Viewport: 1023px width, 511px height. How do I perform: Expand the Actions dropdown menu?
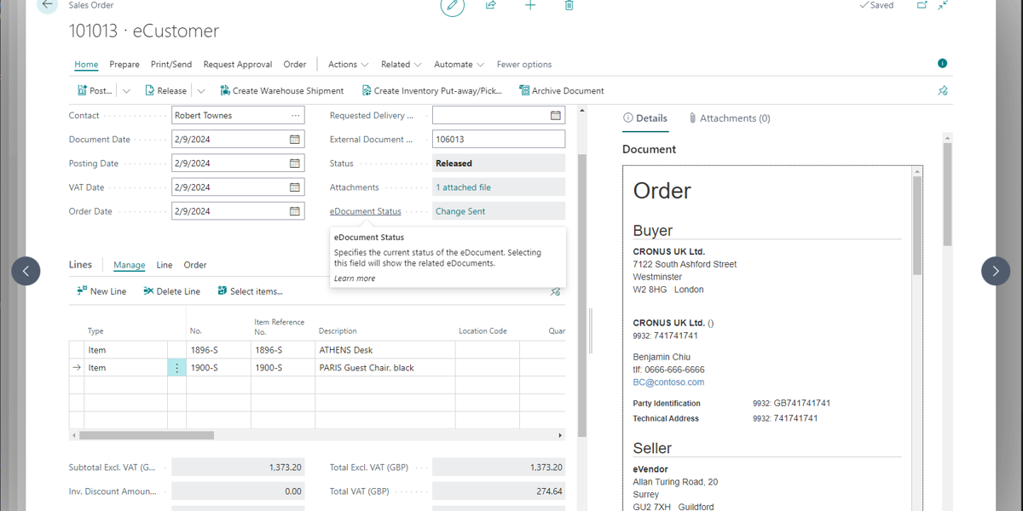pos(348,65)
